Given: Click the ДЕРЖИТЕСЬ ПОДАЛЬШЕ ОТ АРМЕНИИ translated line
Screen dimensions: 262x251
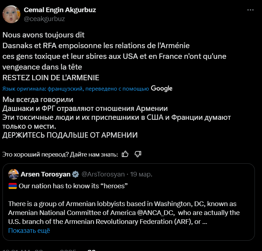Looking at the screenshot, I should pyautogui.click(x=70, y=135).
